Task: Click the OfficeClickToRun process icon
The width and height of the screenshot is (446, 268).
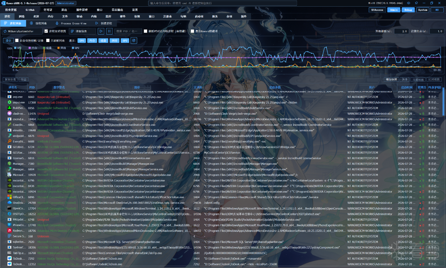Action: click(9, 197)
